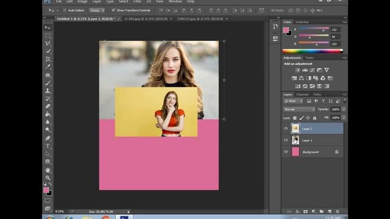Select the Eraser tool

[x=48, y=106]
